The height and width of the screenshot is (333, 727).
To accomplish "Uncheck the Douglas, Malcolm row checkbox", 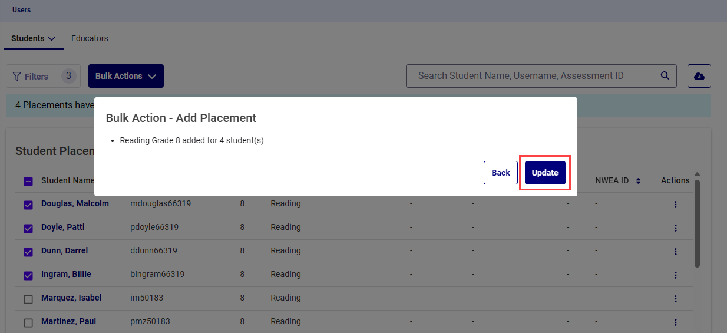I will (28, 205).
